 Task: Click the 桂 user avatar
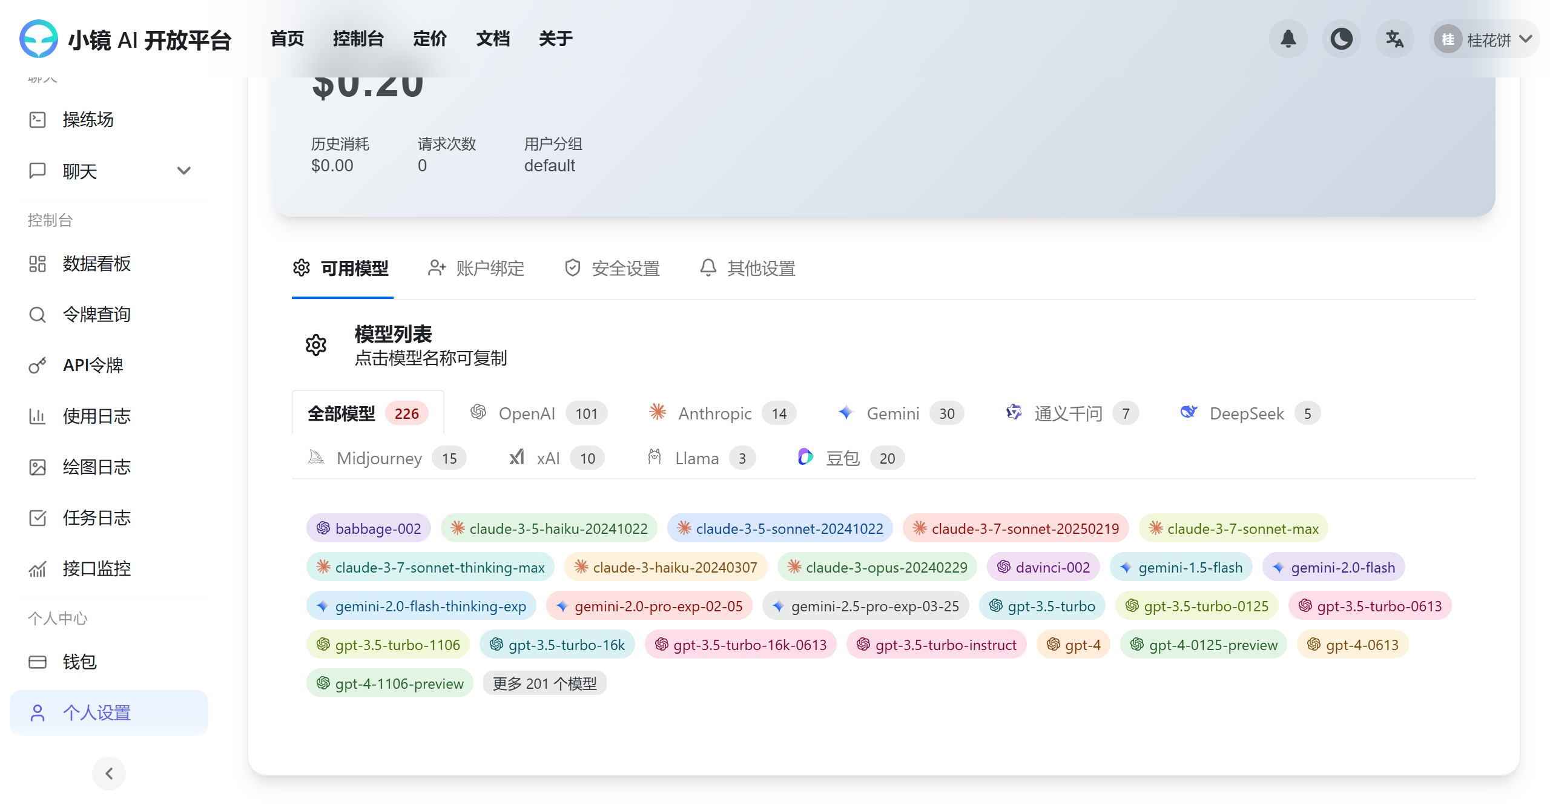click(1448, 39)
